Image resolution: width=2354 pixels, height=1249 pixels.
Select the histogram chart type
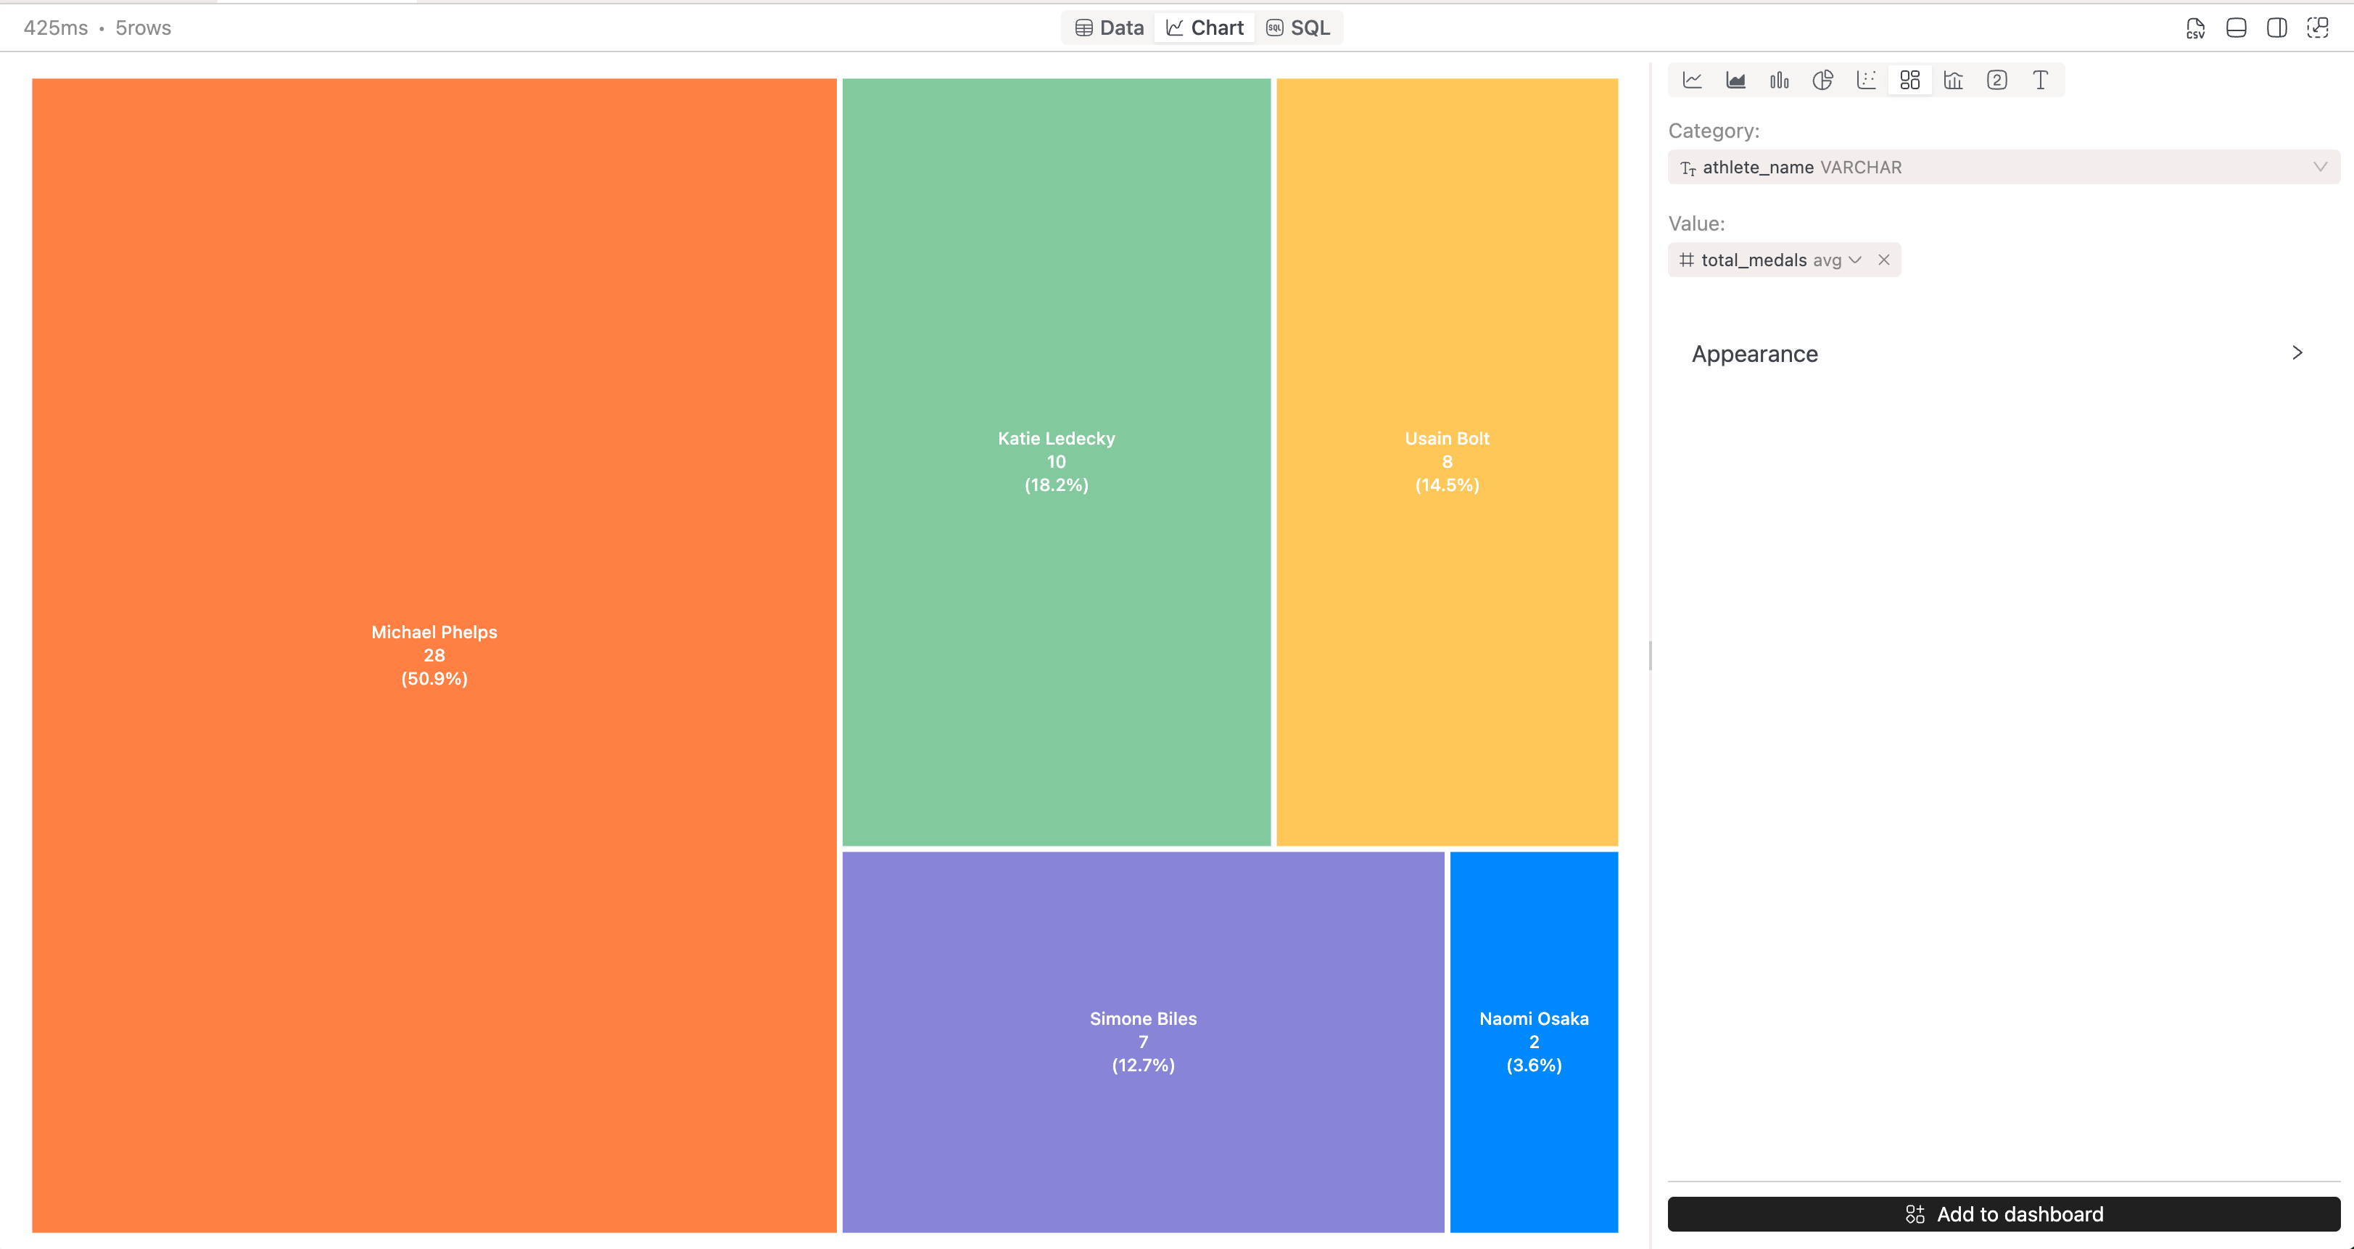tap(1953, 80)
